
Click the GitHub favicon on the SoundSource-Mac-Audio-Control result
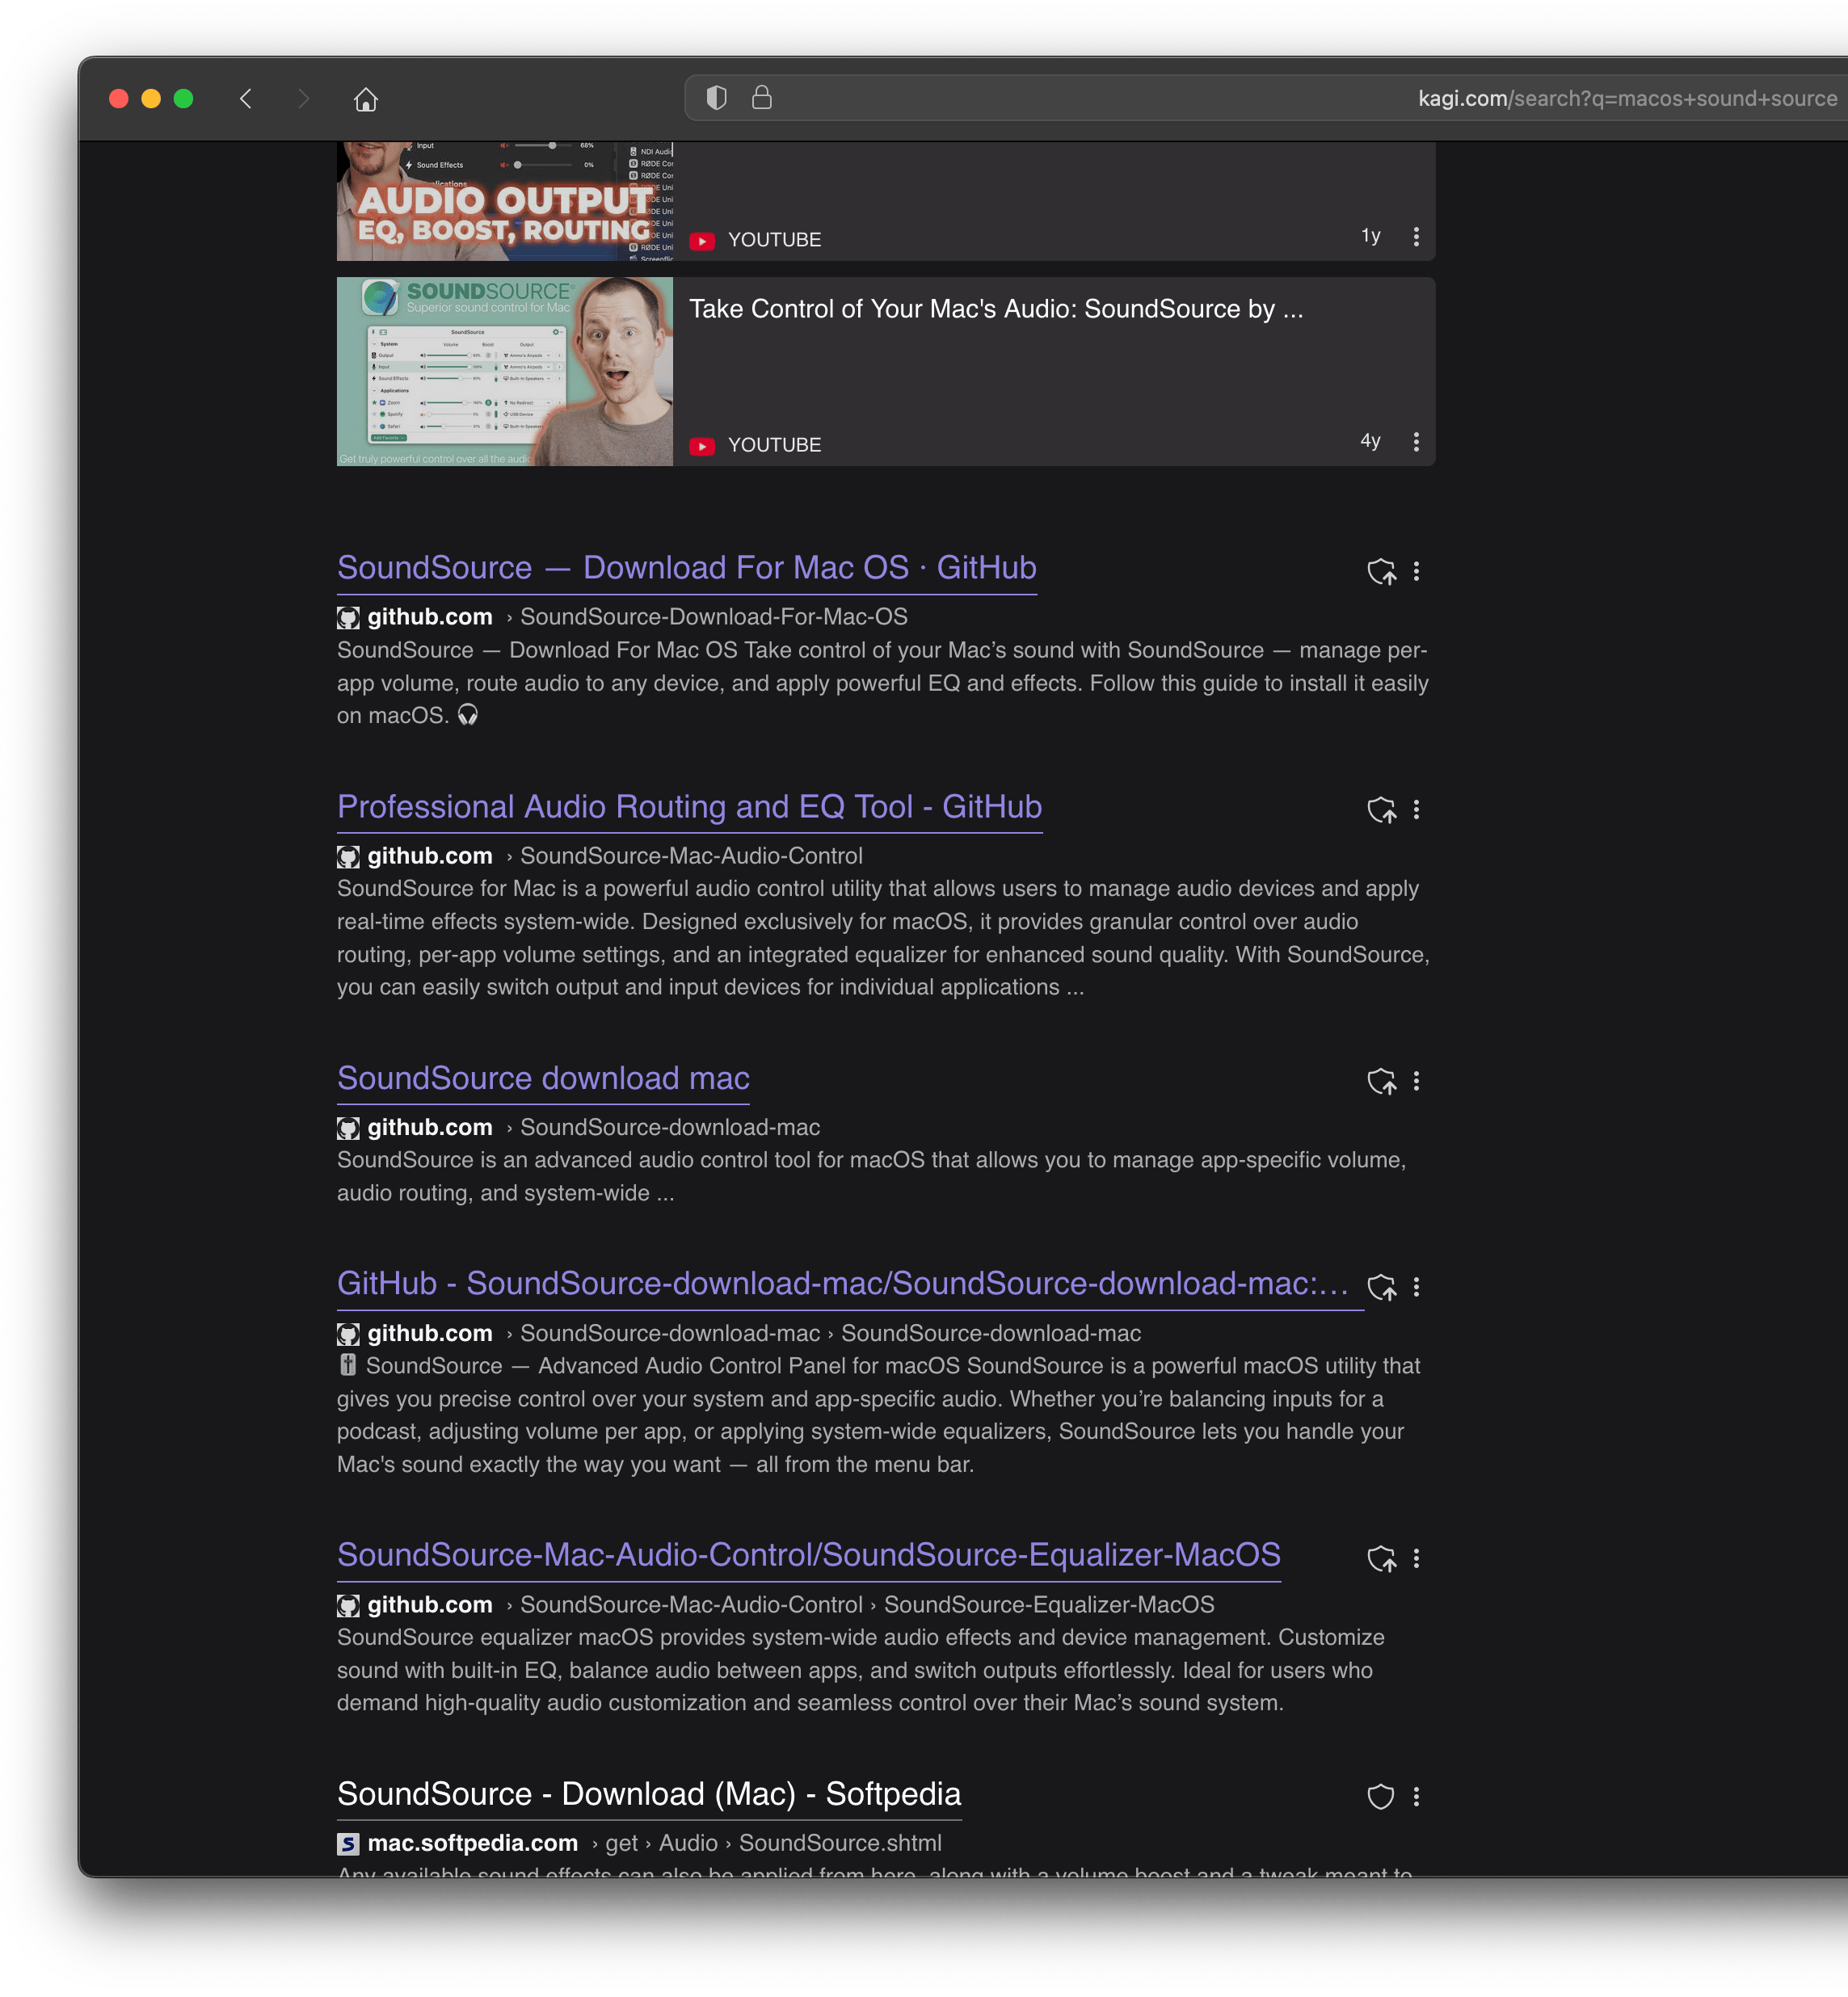(348, 856)
